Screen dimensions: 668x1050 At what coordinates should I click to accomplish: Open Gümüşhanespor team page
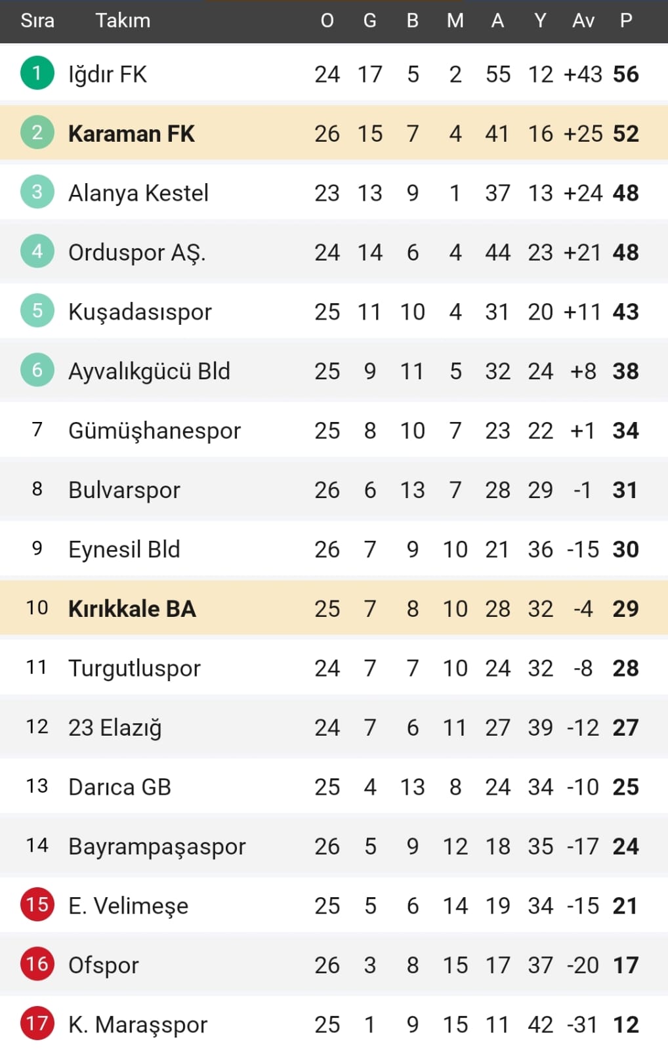pyautogui.click(x=154, y=431)
